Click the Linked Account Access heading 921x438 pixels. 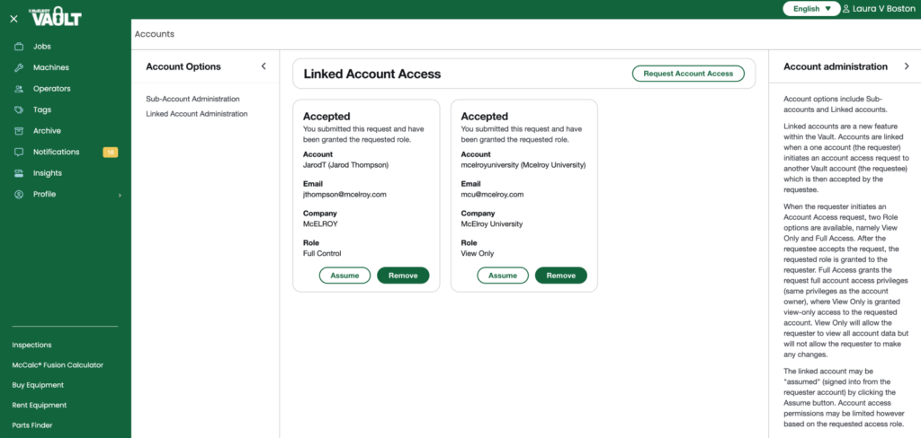[372, 74]
